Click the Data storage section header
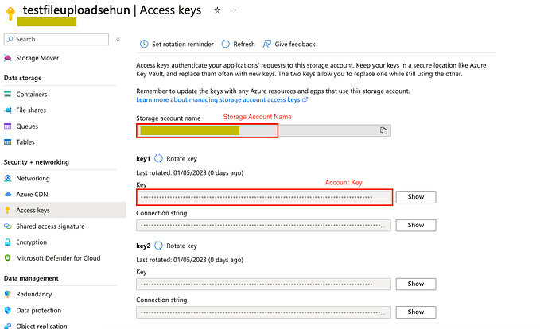 pos(23,78)
